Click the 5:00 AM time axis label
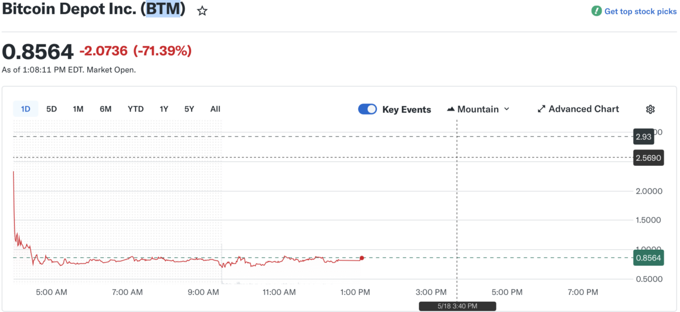The image size is (680, 312). point(51,292)
